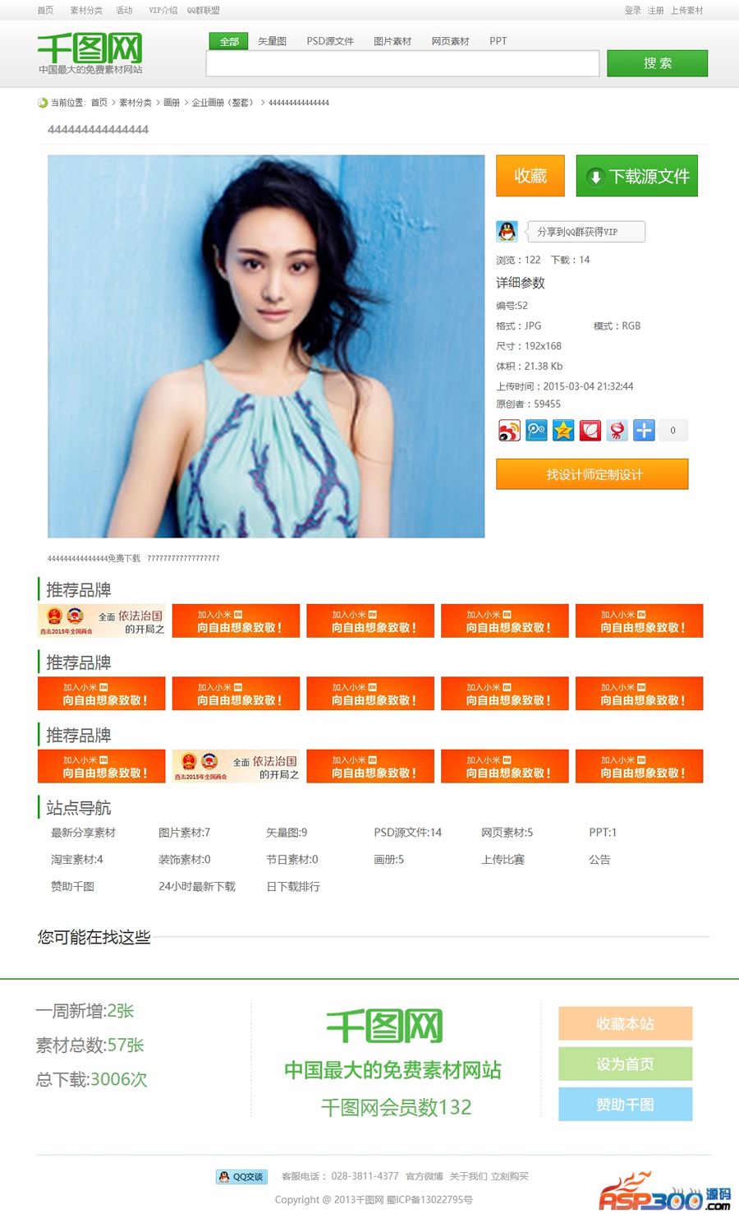This screenshot has height=1214, width=739.
Task: Open 企业画册（整套） breadcrumb link
Action: [223, 103]
